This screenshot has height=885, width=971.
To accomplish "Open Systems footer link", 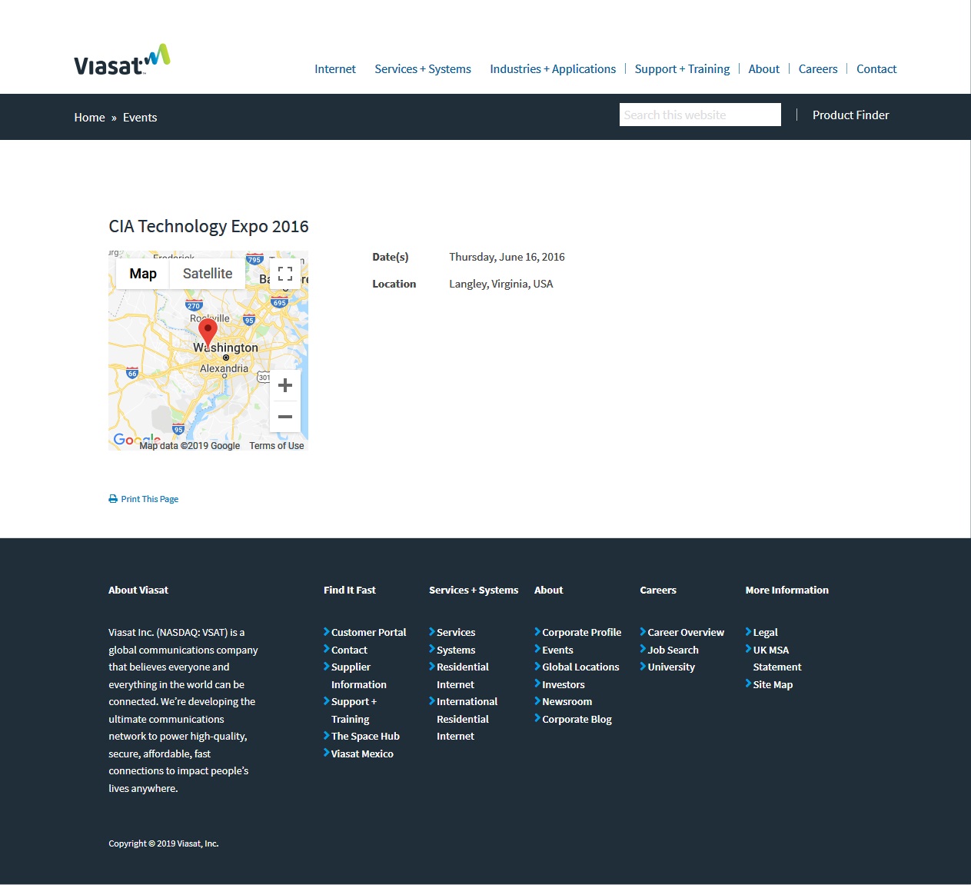I will click(x=456, y=650).
